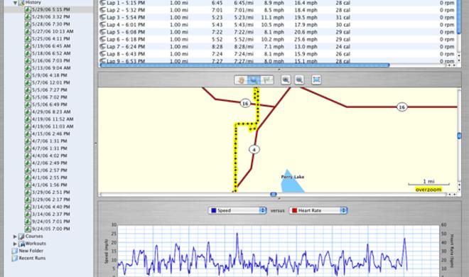Expand the Workouts tree node
Image resolution: width=469 pixels, height=277 pixels.
pyautogui.click(x=15, y=244)
